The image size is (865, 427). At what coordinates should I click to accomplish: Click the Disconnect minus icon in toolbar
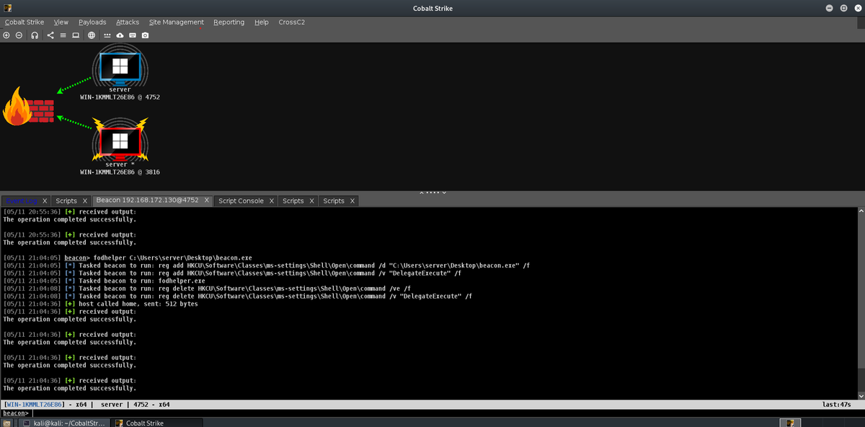19,35
